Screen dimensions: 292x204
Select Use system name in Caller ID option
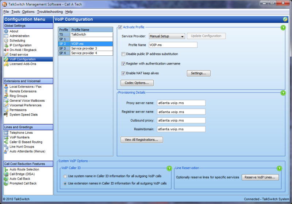65,176
